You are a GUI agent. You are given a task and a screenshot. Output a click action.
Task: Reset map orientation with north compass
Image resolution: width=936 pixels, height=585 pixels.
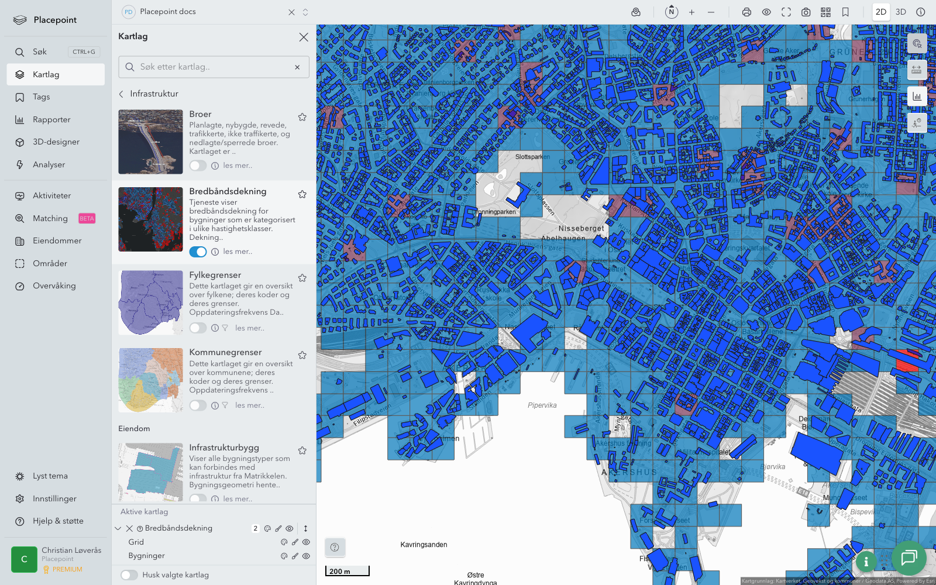tap(672, 12)
